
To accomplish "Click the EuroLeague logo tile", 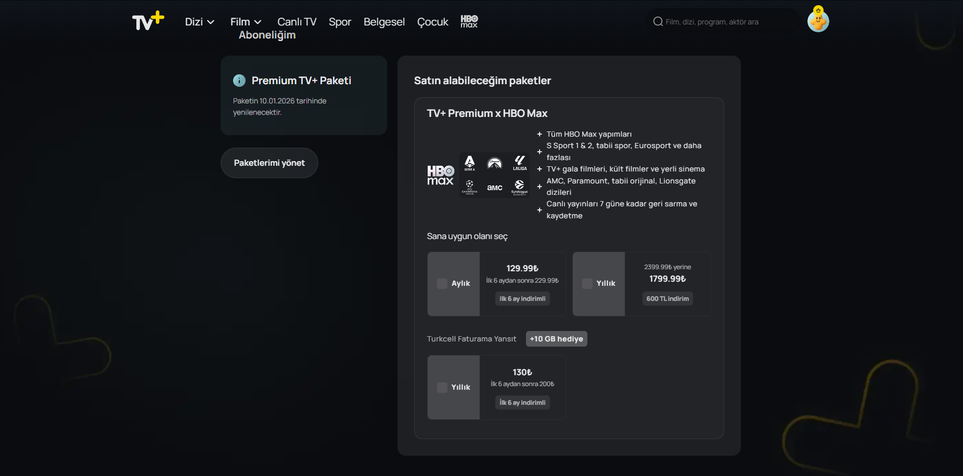I will click(x=520, y=187).
